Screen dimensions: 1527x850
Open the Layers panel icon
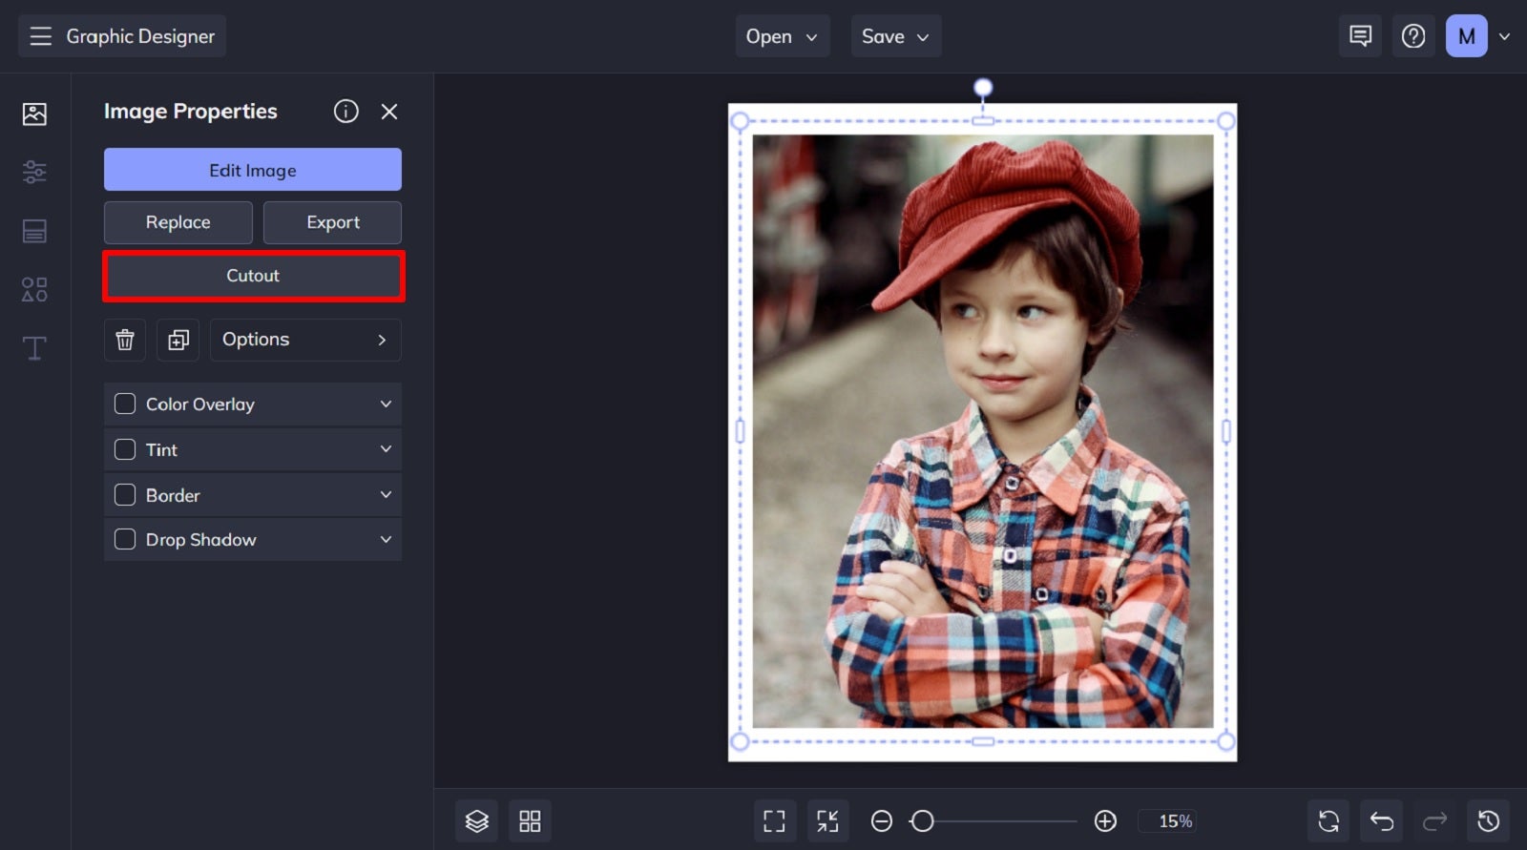476,821
